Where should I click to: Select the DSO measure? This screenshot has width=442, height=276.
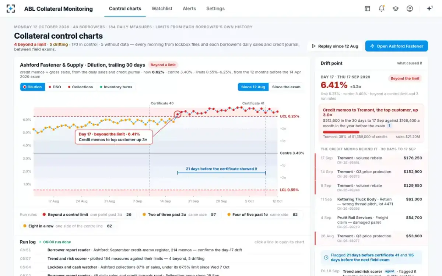tap(55, 87)
